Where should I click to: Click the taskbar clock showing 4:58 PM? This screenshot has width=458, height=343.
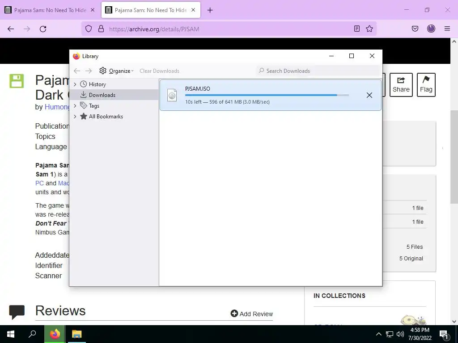pyautogui.click(x=420, y=334)
